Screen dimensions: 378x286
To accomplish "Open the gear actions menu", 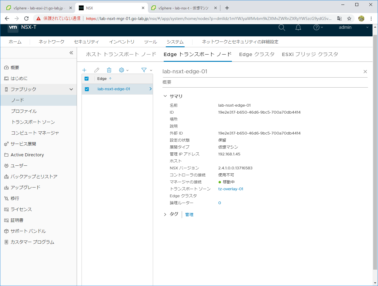I will [124, 70].
